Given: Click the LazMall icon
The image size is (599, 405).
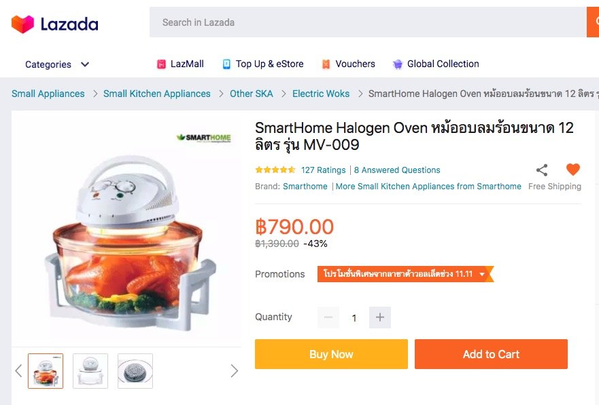Looking at the screenshot, I should pyautogui.click(x=162, y=64).
